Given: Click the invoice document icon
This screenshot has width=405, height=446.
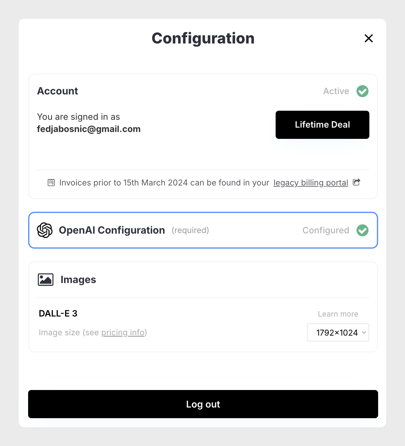Looking at the screenshot, I should point(51,183).
